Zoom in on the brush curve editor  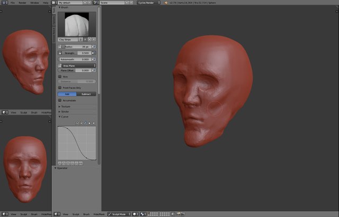(x=77, y=123)
